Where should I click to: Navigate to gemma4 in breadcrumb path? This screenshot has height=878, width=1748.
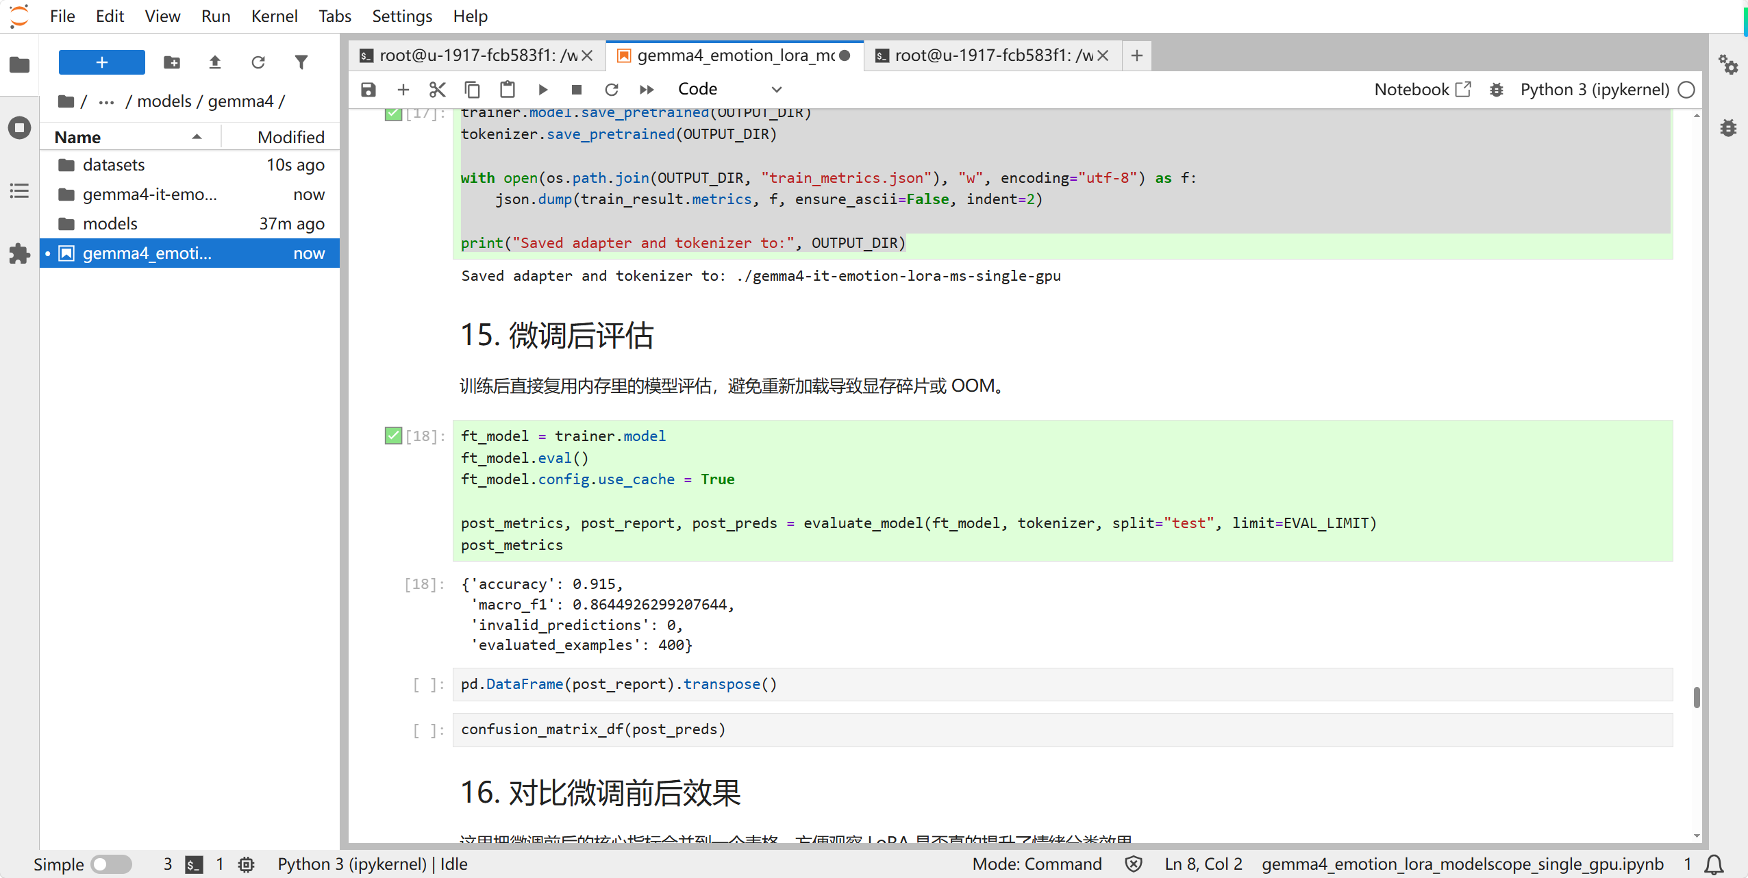click(240, 101)
